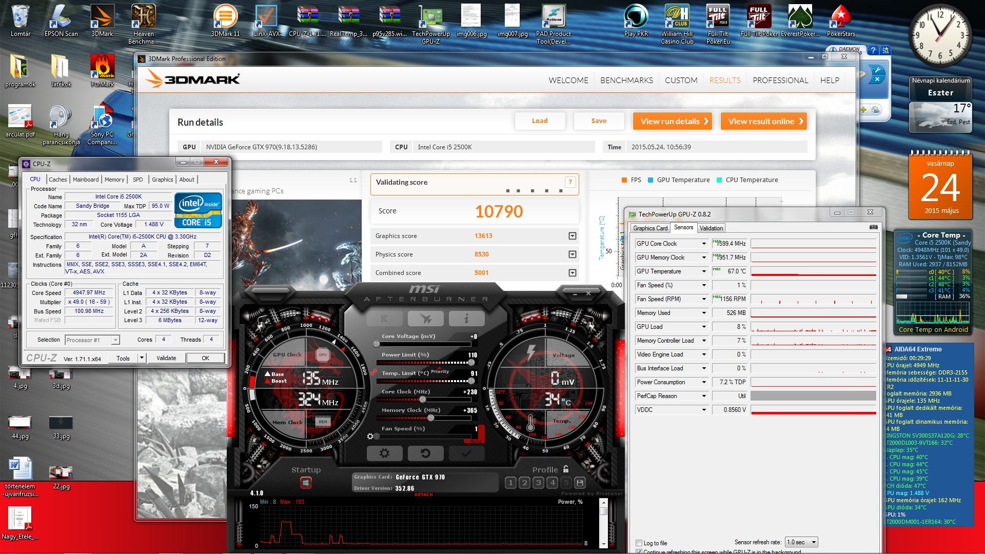
Task: Open 3DMark BENCHMARKS menu
Action: (626, 81)
